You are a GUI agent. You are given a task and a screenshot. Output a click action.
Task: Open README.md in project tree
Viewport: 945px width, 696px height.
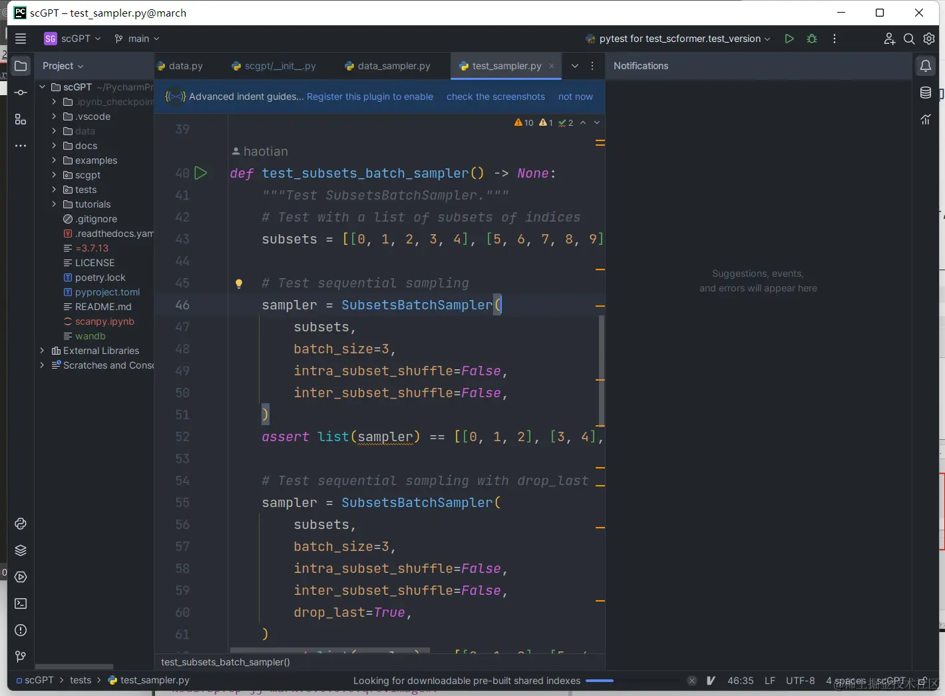(97, 307)
